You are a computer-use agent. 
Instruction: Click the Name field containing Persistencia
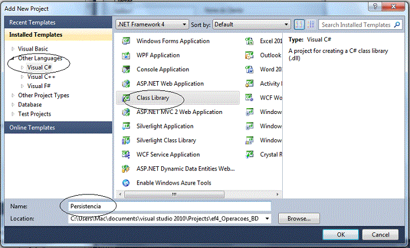[169, 206]
